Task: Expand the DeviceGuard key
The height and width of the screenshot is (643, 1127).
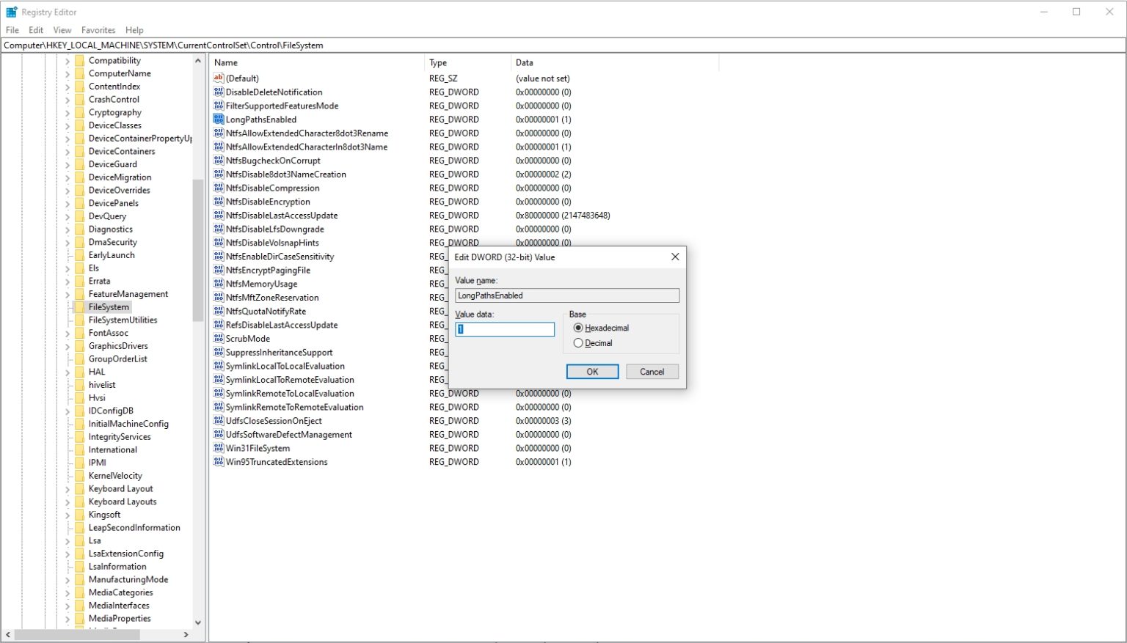Action: coord(66,163)
